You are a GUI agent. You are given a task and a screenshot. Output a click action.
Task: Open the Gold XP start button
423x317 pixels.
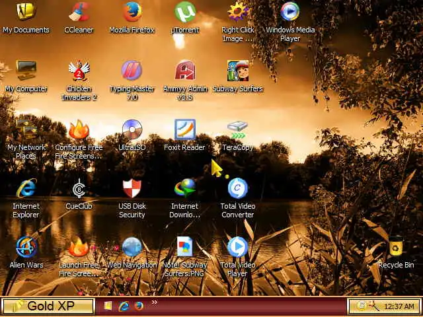click(x=47, y=306)
